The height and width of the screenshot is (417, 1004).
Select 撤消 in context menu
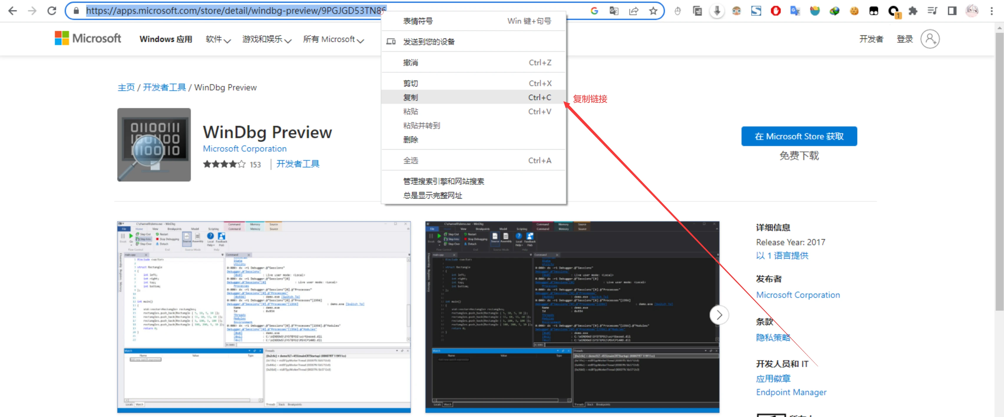[x=474, y=63]
